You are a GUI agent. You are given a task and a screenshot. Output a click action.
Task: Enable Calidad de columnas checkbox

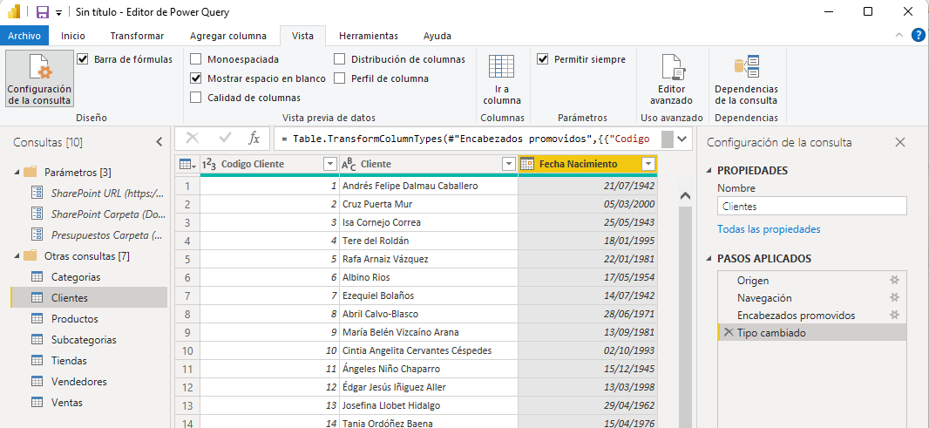(195, 98)
